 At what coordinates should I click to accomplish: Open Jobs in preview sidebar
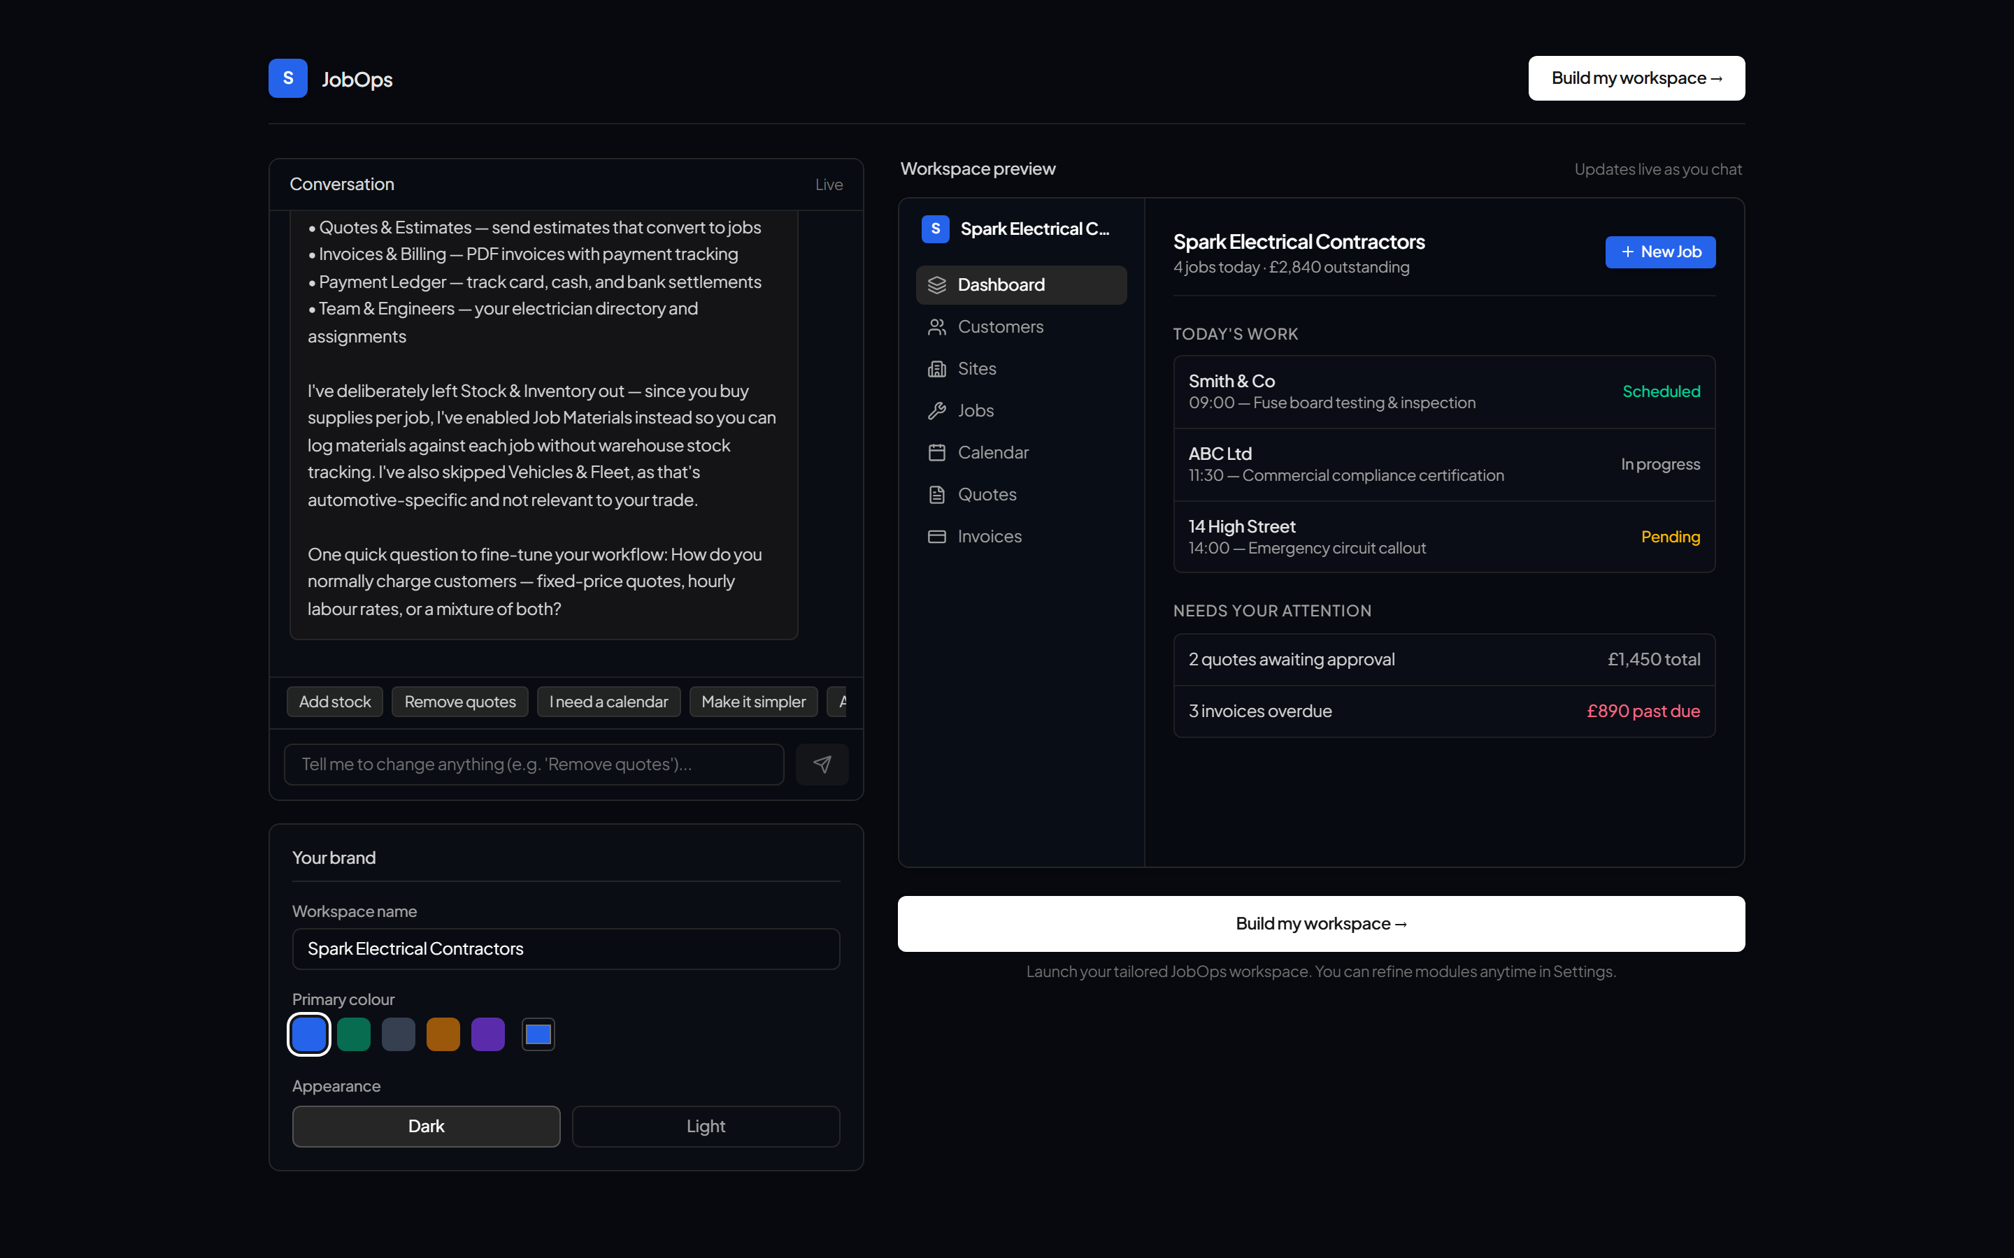click(x=1021, y=411)
